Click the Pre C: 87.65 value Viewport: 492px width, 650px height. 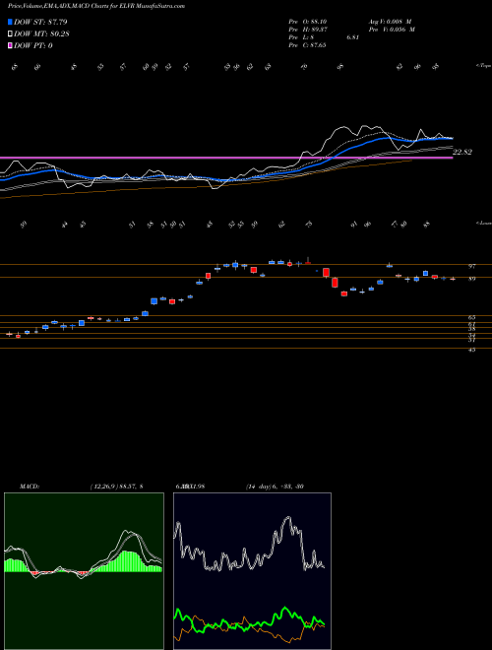(x=309, y=45)
